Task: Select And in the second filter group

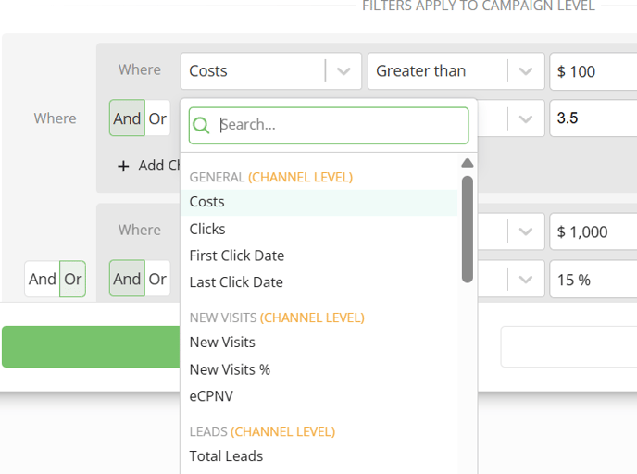Action: (127, 279)
